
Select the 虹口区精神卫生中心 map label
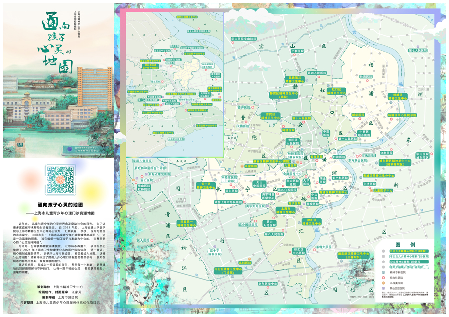(x=336, y=92)
